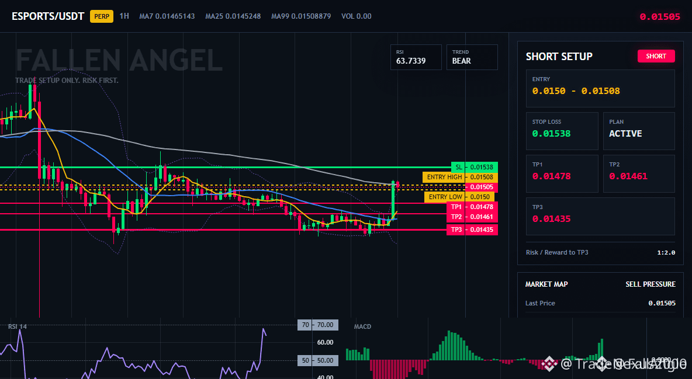Click the RSI 14 sub-chart title
This screenshot has height=379, width=692.
[x=17, y=326]
